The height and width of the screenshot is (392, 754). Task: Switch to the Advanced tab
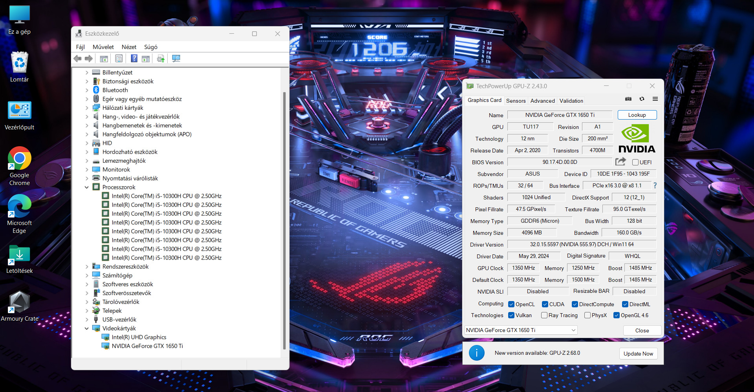[543, 101]
